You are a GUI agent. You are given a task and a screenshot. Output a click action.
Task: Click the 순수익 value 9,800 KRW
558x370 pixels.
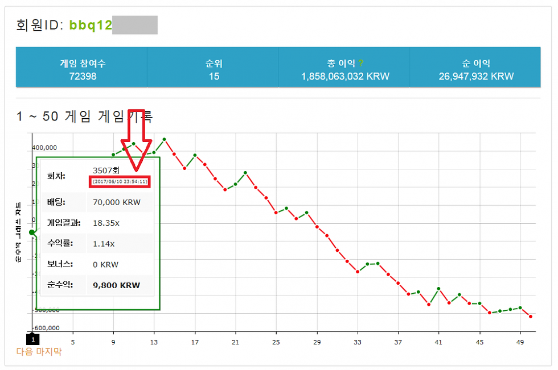[x=116, y=285]
